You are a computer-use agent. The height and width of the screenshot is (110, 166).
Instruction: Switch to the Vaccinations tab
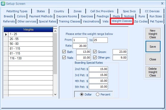(x=91, y=21)
